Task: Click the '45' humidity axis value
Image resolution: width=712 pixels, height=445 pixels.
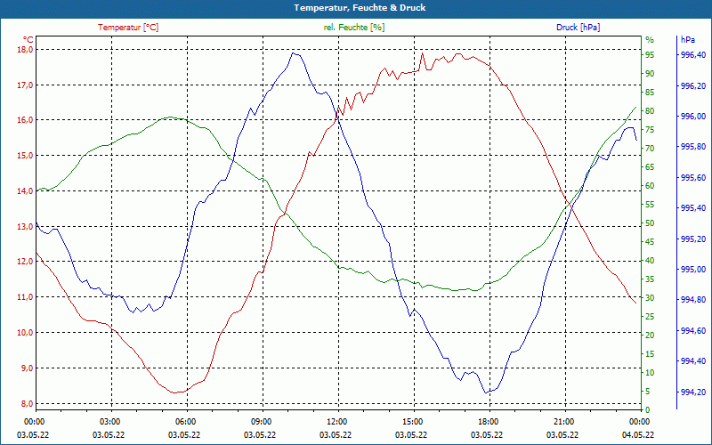Action: click(650, 241)
